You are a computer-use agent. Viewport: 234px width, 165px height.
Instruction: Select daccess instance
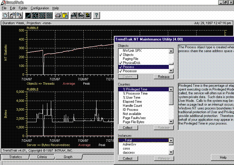pos(143,152)
